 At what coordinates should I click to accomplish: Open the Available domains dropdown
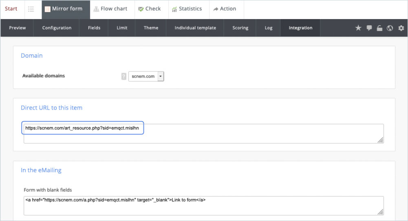tap(146, 76)
